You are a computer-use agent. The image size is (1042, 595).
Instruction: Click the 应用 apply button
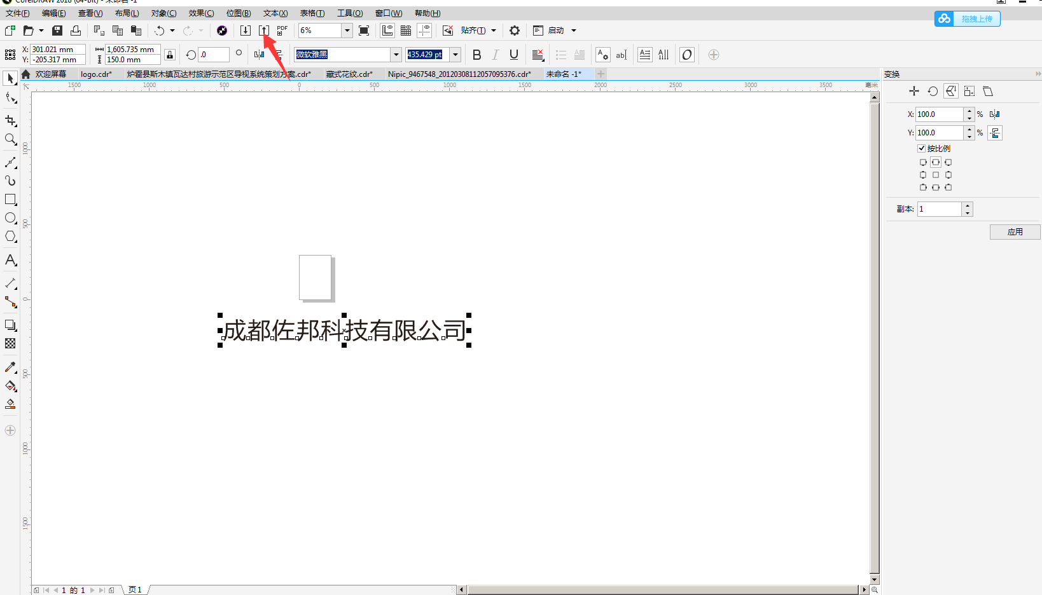coord(1015,232)
